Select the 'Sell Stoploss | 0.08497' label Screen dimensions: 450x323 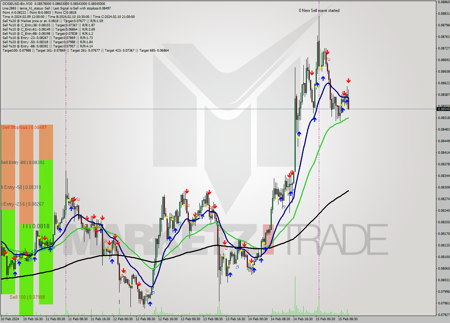pos(24,127)
